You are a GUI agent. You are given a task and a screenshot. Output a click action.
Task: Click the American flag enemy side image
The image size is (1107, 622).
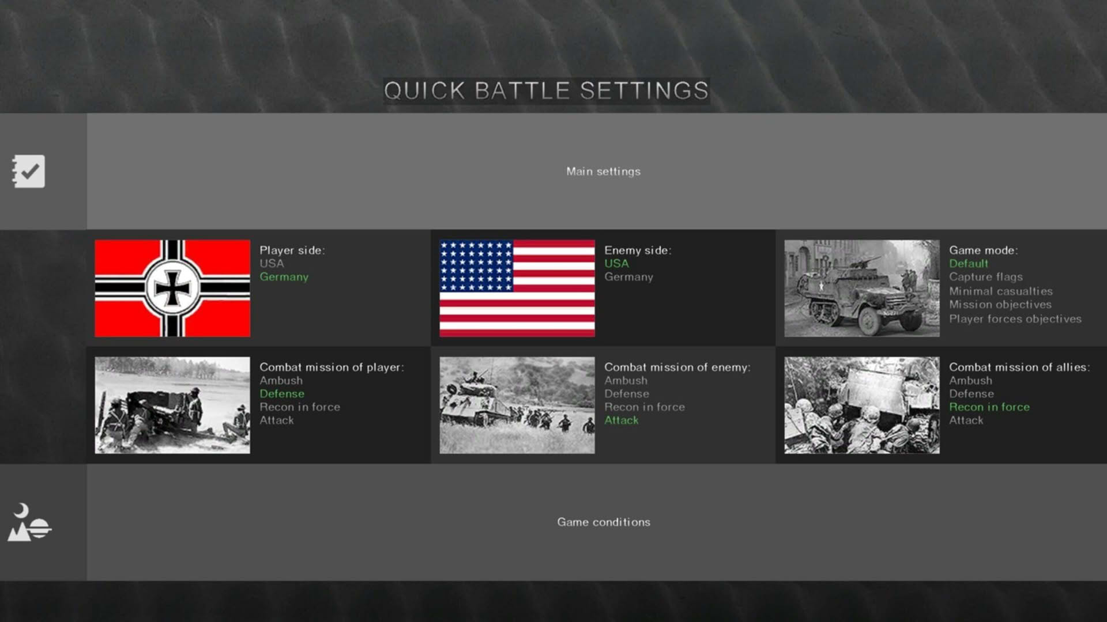(x=517, y=288)
